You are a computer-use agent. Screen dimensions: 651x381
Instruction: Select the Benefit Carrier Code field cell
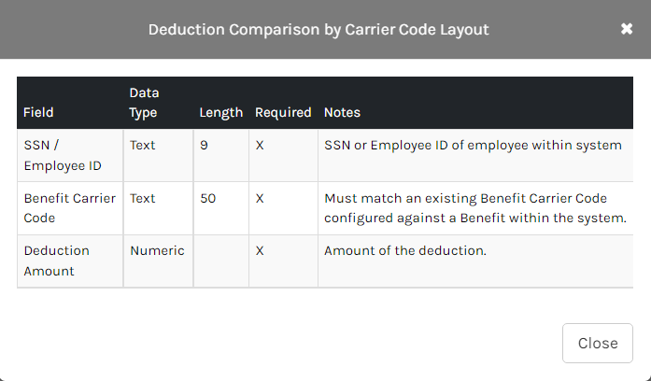[68, 208]
